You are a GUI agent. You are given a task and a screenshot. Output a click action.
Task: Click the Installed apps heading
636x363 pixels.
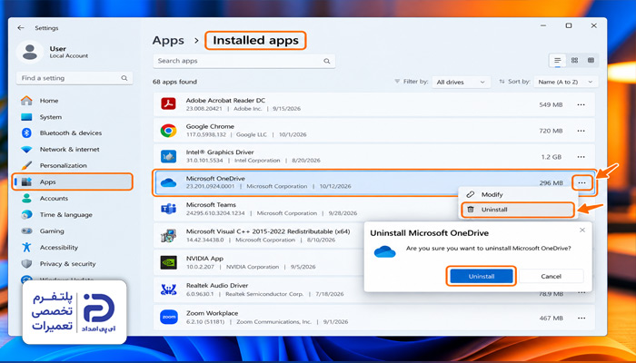pos(255,41)
